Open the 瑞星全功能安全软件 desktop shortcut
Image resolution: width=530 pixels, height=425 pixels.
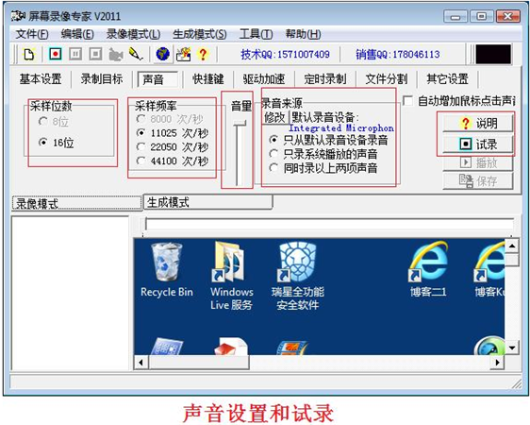(297, 276)
